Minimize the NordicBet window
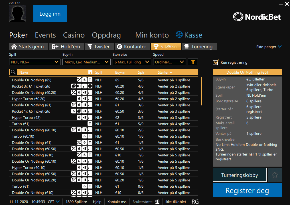This screenshot has width=290, height=205. 281,4
